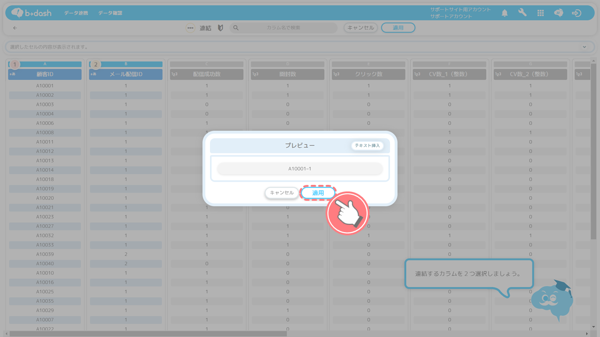This screenshot has height=337, width=600.
Task: Go back with the left arrow
Action: click(x=15, y=28)
